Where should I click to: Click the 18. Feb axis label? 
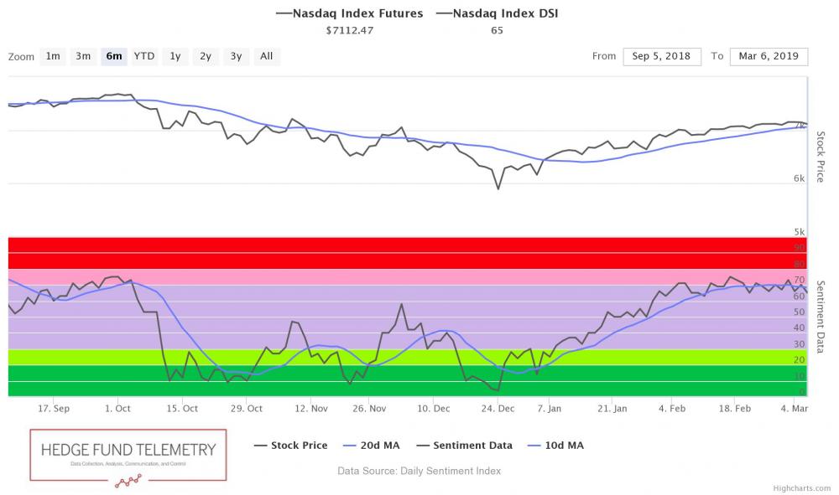pyautogui.click(x=735, y=409)
